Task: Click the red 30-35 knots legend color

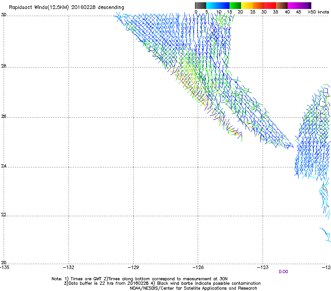Action: point(270,5)
